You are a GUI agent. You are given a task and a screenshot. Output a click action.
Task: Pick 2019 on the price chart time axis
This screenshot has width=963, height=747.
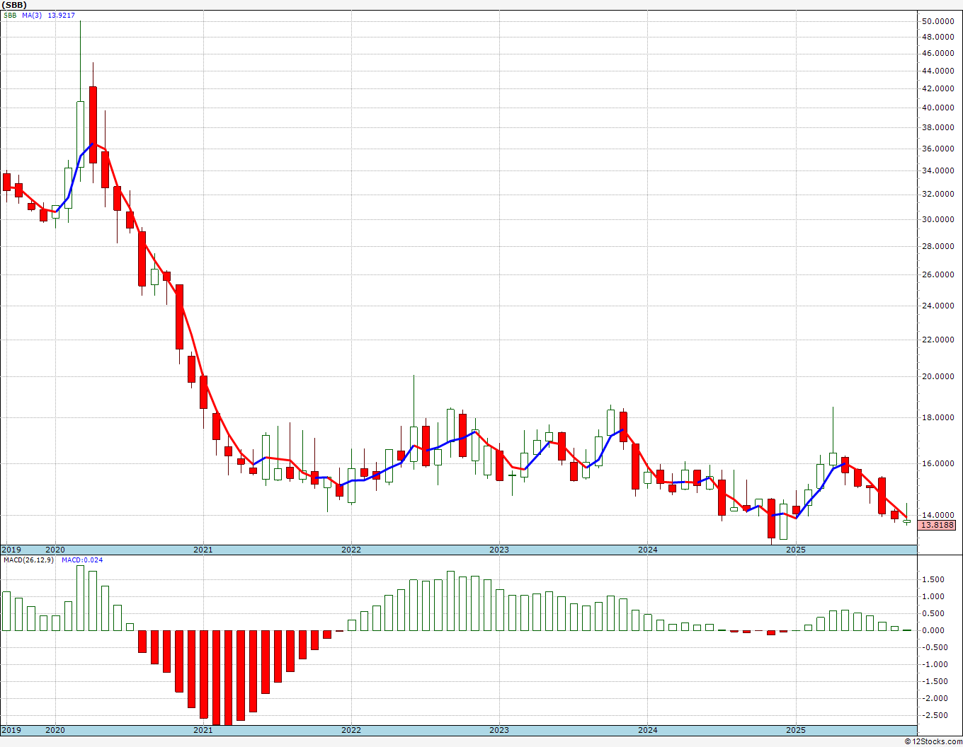(11, 550)
